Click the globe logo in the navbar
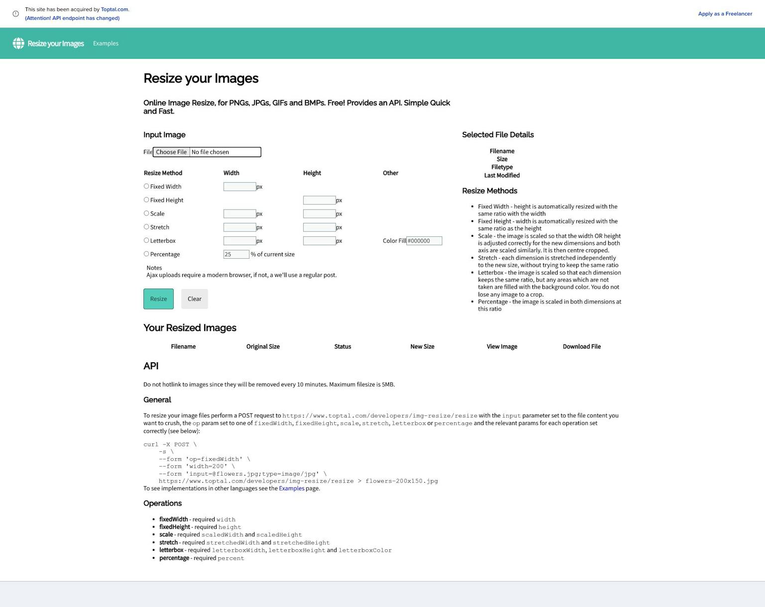 coord(18,43)
